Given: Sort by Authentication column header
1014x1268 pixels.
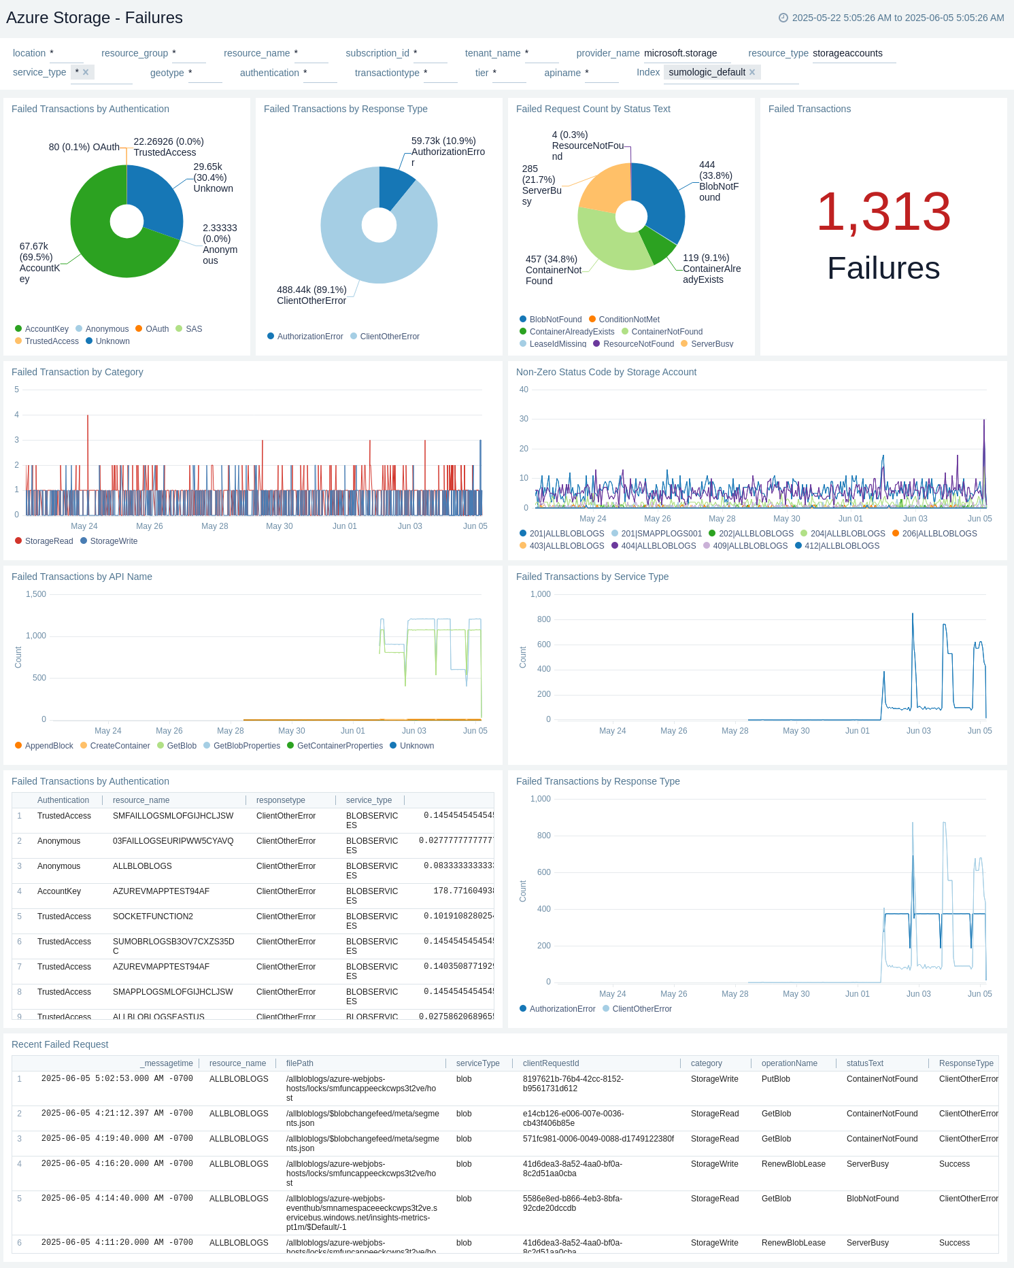Looking at the screenshot, I should (63, 800).
